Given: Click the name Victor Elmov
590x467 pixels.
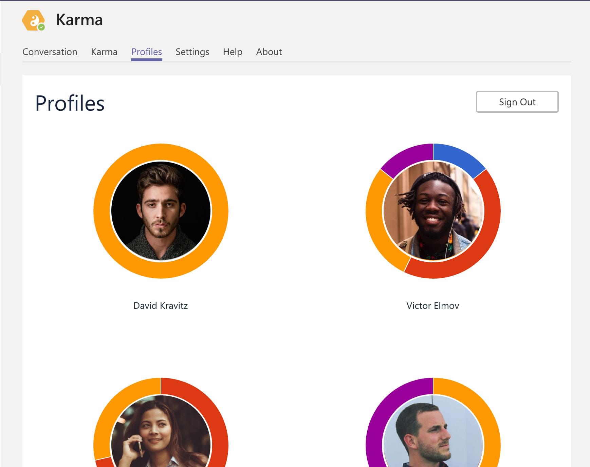Looking at the screenshot, I should coord(432,305).
